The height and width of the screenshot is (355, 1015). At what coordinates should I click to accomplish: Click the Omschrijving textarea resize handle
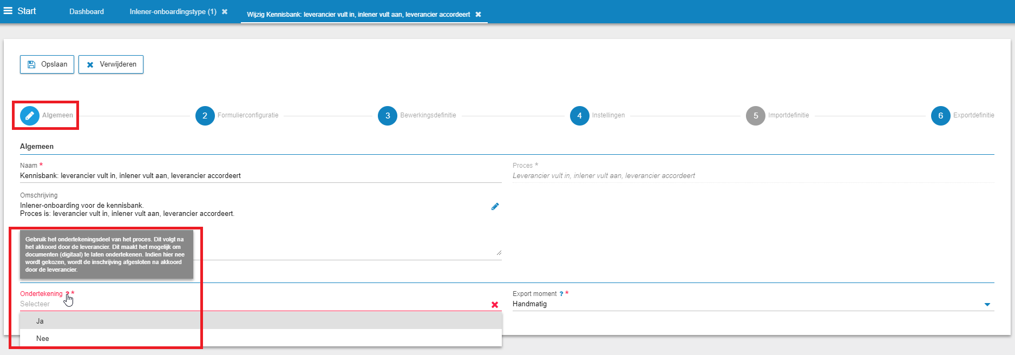(x=499, y=252)
